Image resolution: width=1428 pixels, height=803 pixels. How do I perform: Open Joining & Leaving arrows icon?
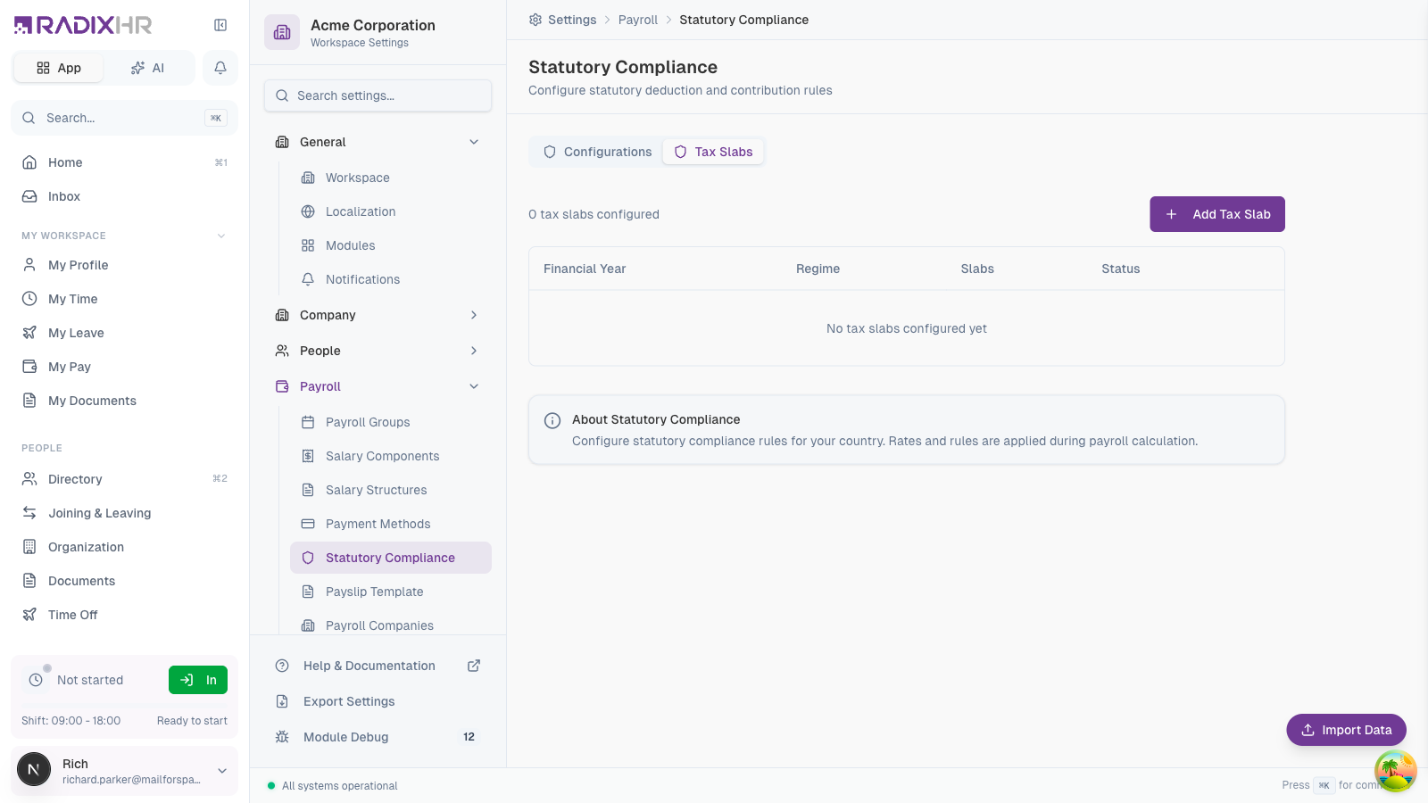(x=29, y=513)
